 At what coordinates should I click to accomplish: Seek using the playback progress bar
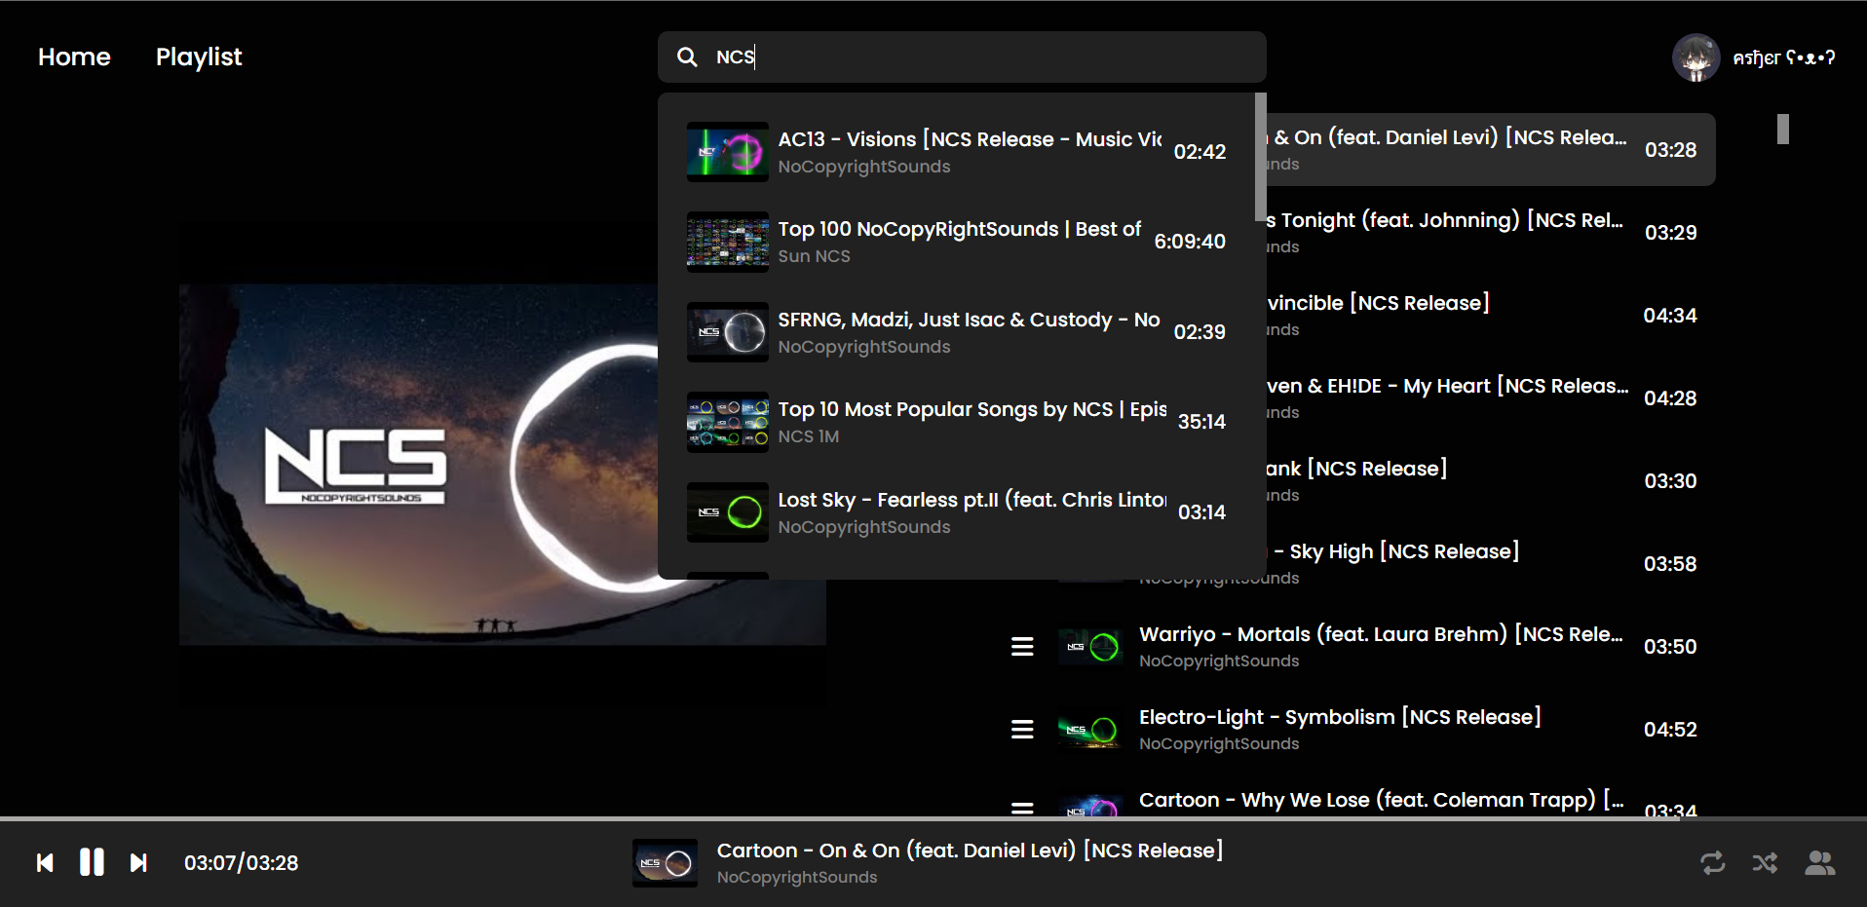[933, 819]
